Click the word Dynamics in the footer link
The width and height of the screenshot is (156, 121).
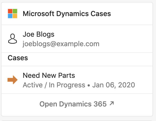75,104
